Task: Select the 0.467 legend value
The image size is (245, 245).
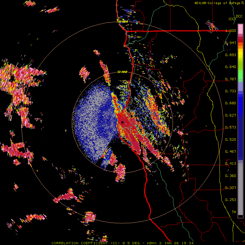Action: 231,152
